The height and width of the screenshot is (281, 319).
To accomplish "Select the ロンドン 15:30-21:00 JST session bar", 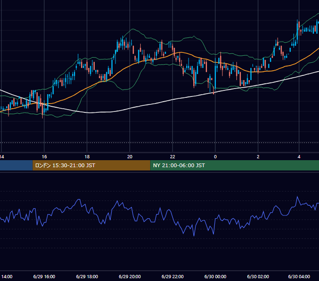I will pos(91,165).
